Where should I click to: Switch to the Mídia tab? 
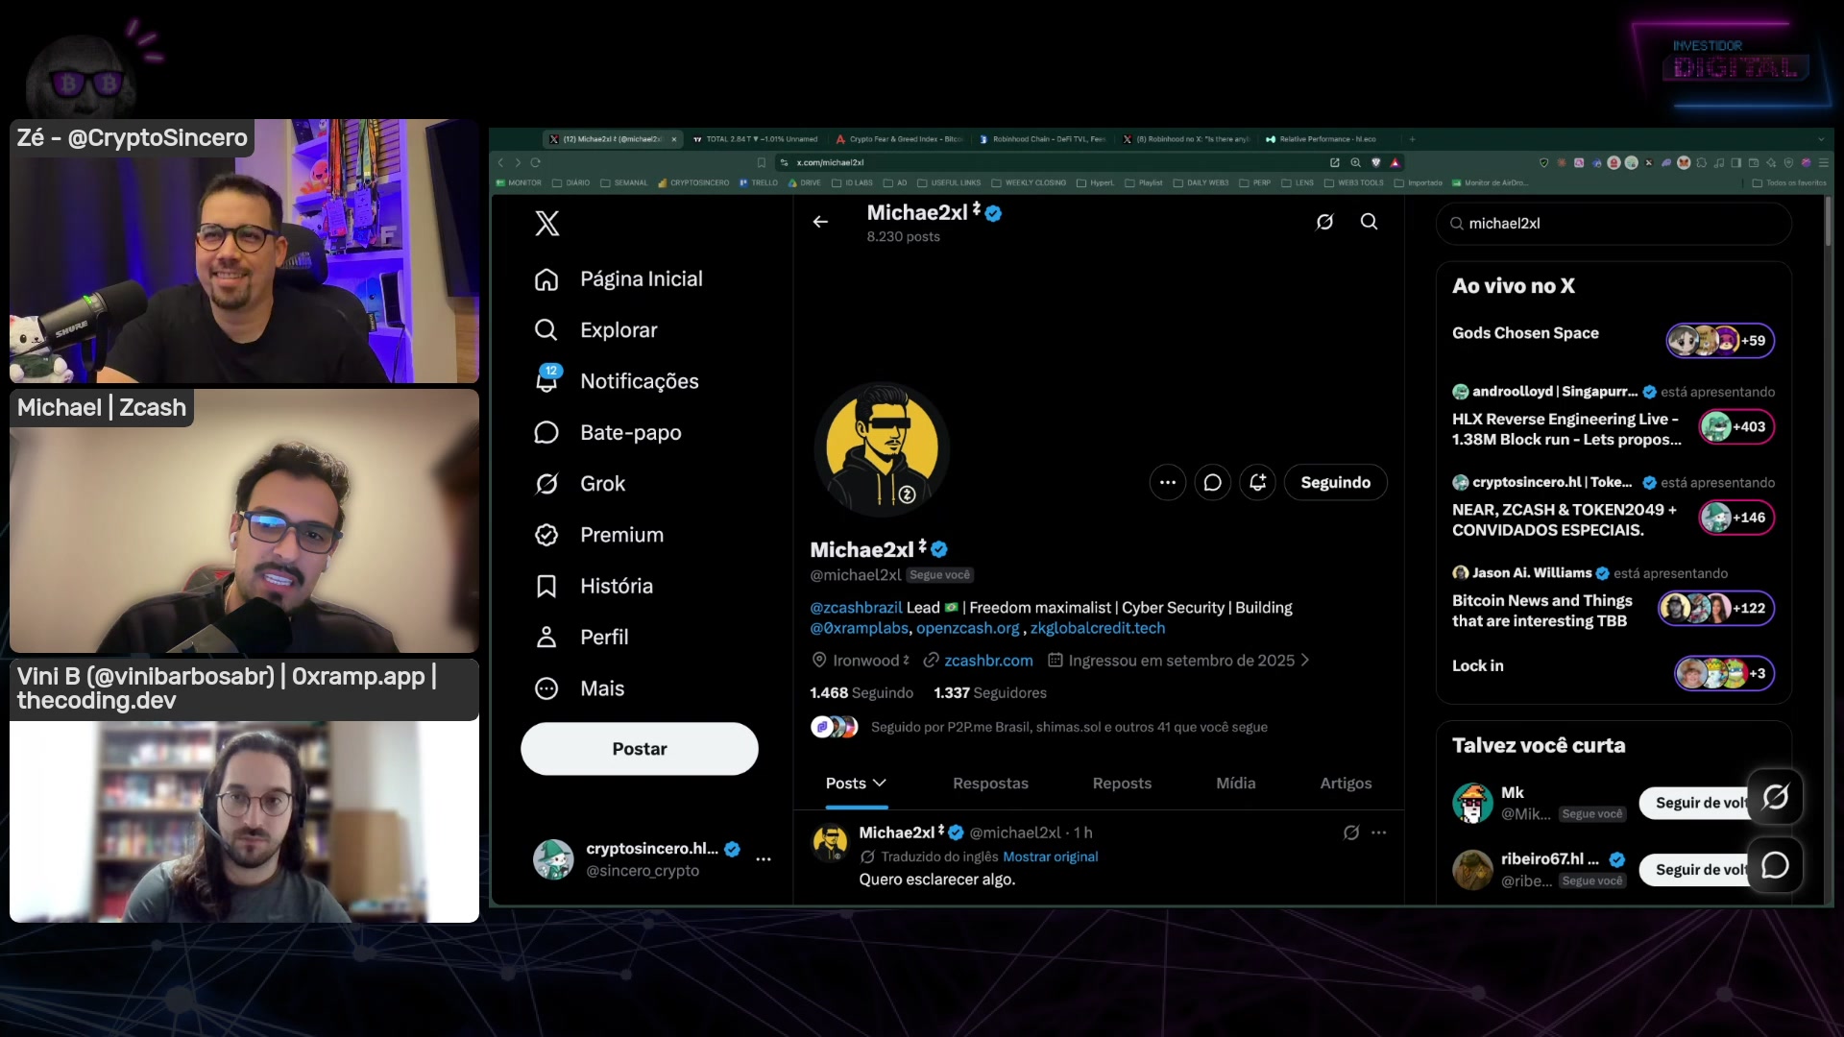(1236, 784)
